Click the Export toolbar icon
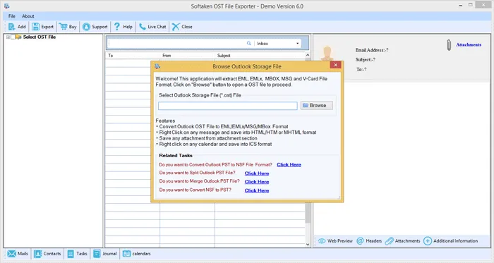 click(x=35, y=27)
